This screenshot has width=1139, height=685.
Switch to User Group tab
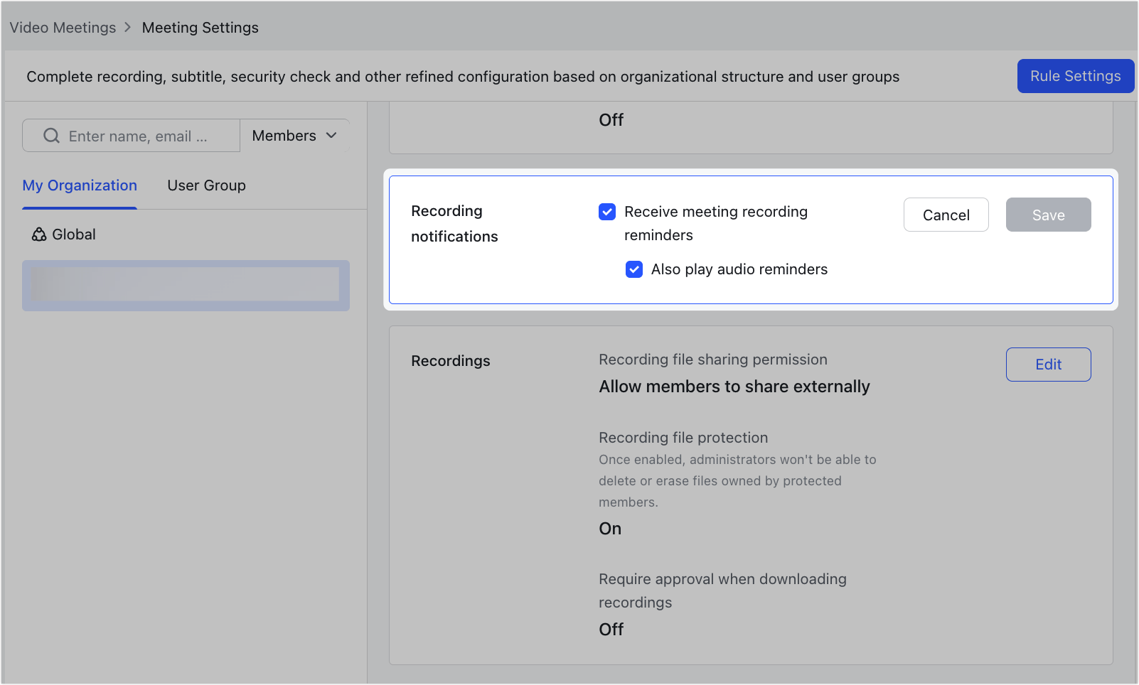pyautogui.click(x=207, y=185)
